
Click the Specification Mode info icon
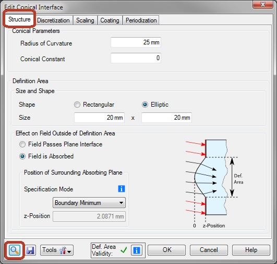[122, 189]
